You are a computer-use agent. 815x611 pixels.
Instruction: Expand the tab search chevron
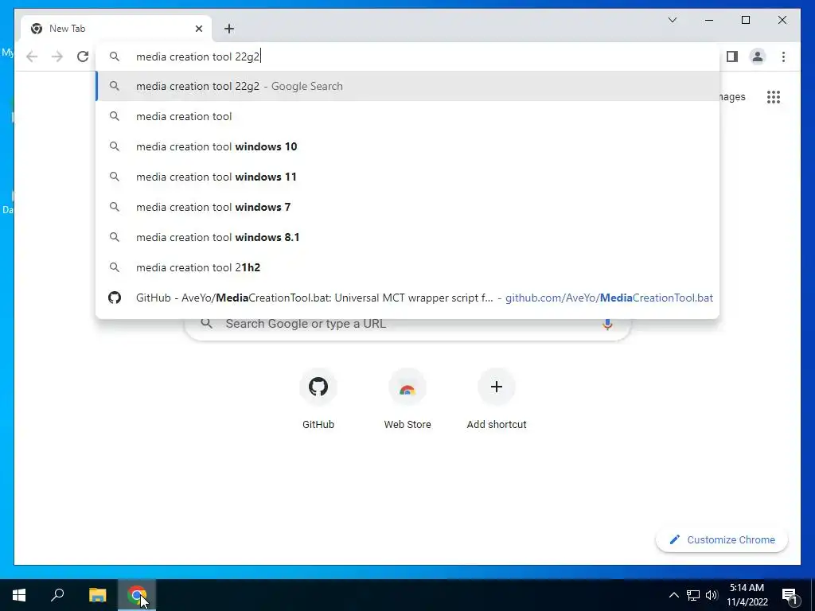(673, 20)
